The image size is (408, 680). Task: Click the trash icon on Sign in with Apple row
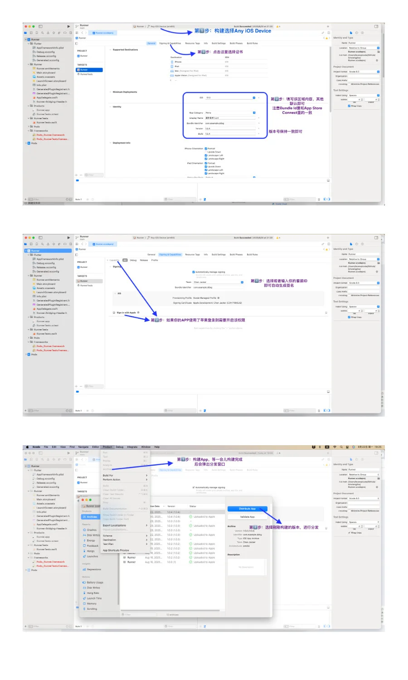tap(326, 312)
